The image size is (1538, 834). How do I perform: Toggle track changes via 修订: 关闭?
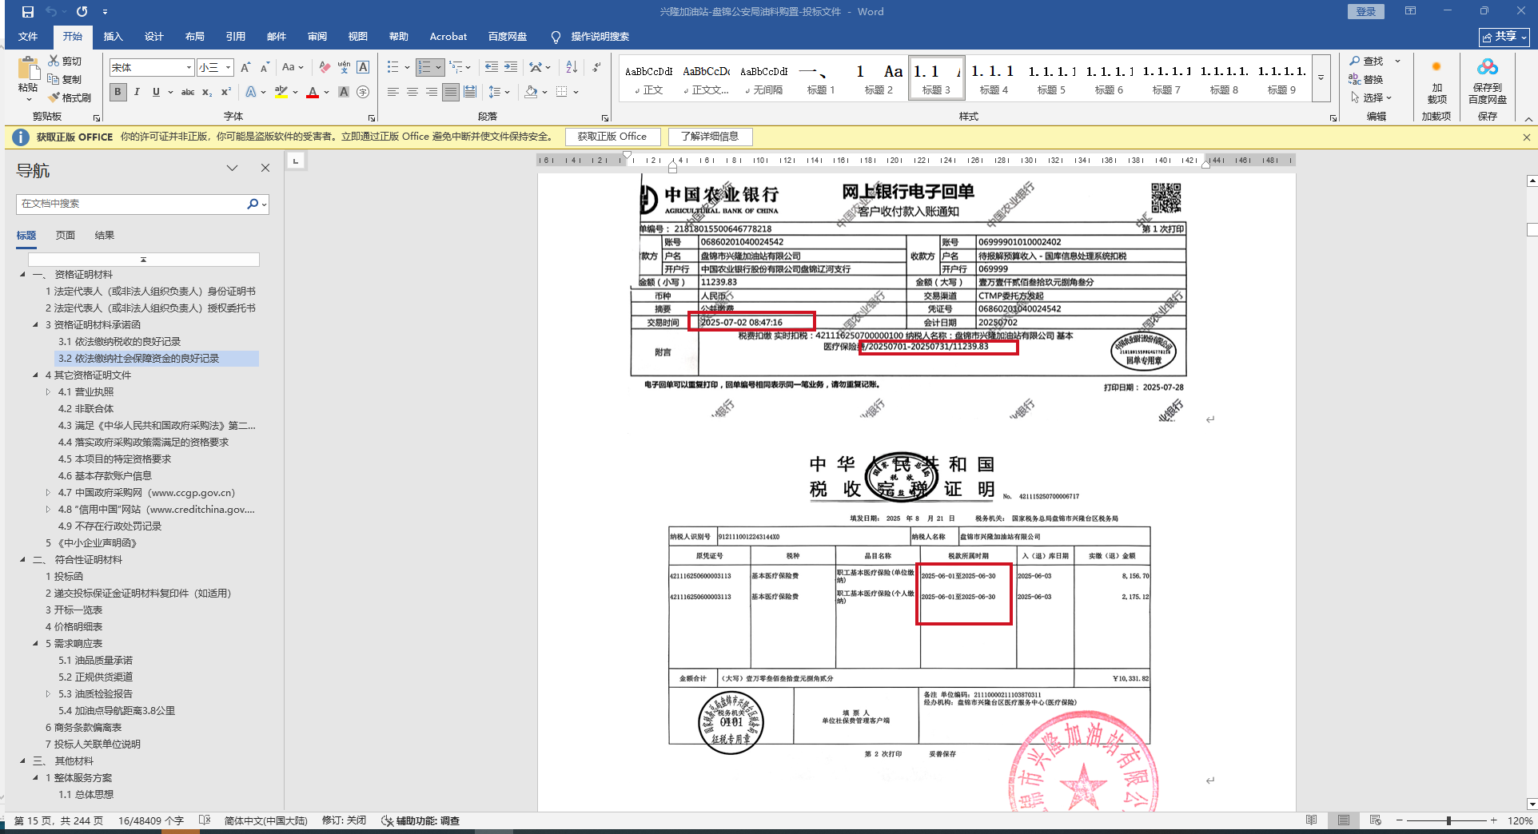tap(344, 820)
